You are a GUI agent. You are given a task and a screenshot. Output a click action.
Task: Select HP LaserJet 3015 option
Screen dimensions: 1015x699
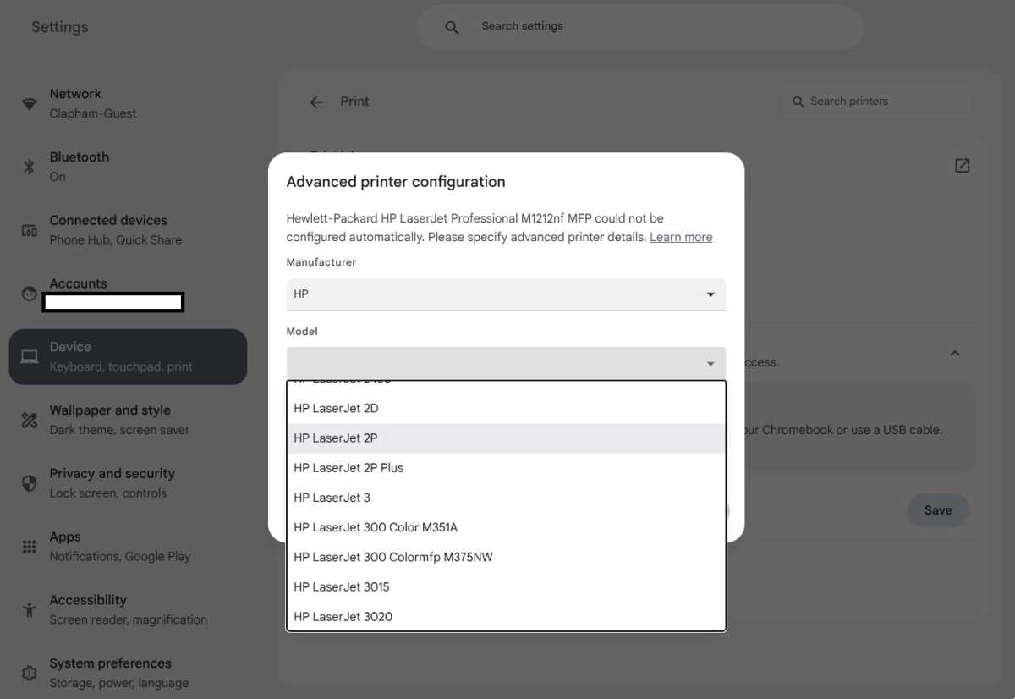(506, 586)
